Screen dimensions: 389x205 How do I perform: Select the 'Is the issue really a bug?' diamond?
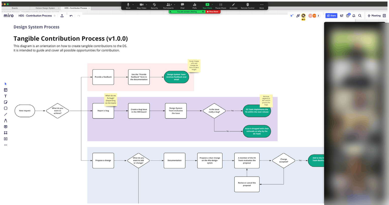(x=214, y=111)
